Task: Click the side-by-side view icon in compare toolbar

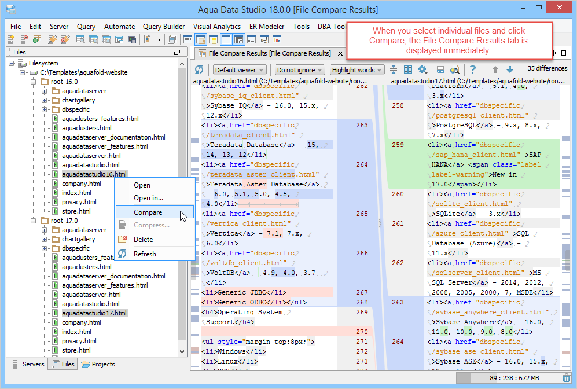Action: click(x=408, y=69)
